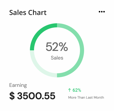Click the word Sales in the heading
The width and height of the screenshot is (114, 111).
coord(18,13)
